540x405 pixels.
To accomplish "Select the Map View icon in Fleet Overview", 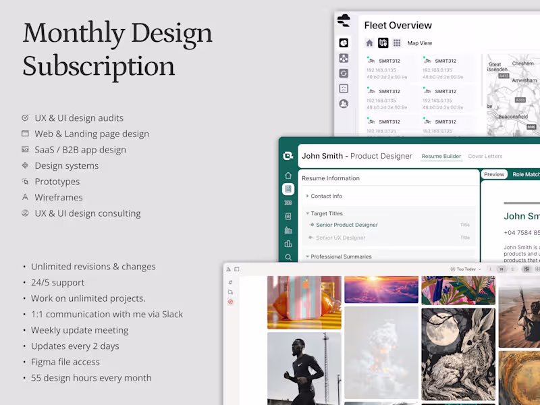I will point(383,43).
